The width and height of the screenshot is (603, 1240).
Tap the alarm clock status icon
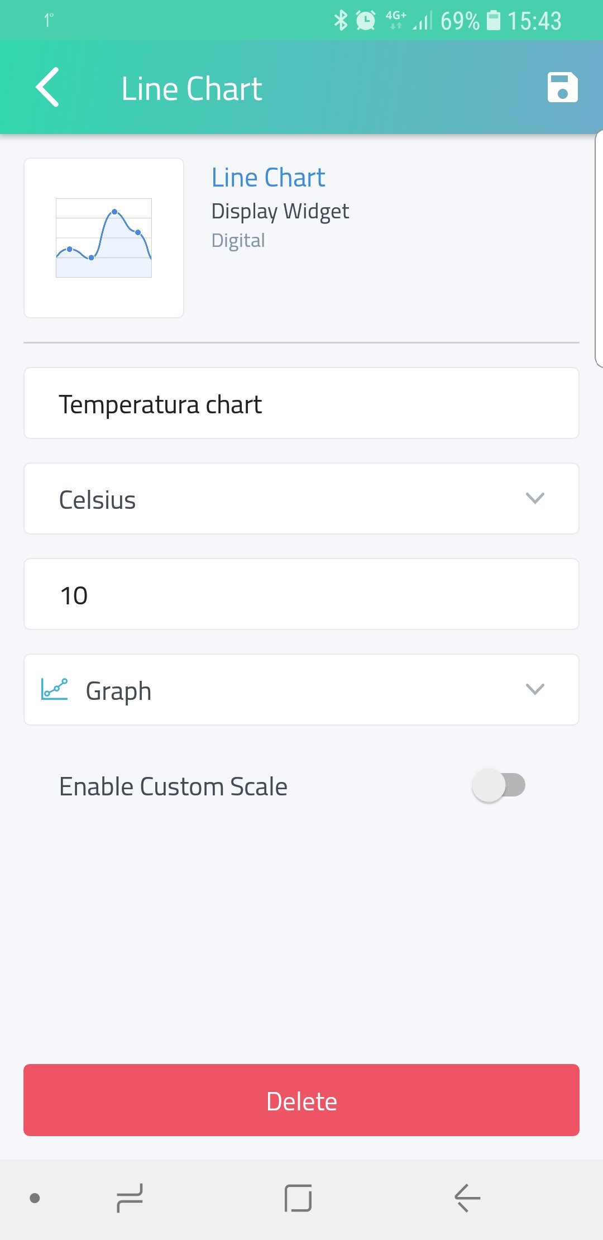tap(366, 21)
